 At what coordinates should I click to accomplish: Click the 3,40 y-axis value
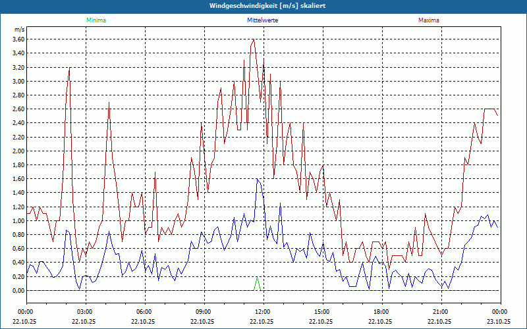18,53
